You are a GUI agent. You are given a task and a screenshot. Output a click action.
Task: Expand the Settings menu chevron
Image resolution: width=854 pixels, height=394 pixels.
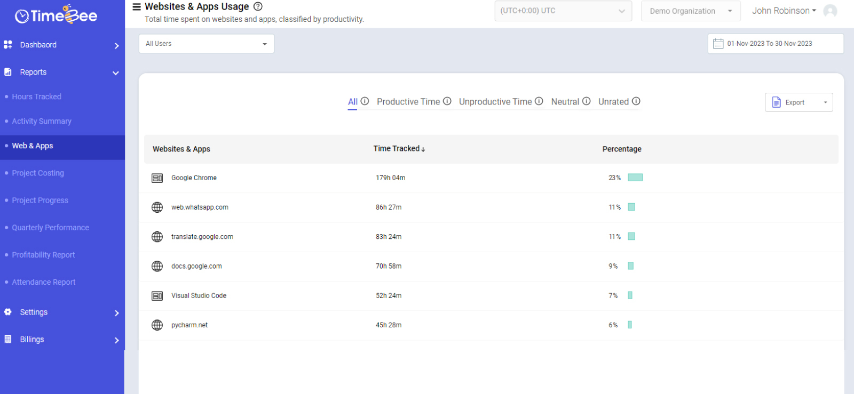tap(116, 313)
